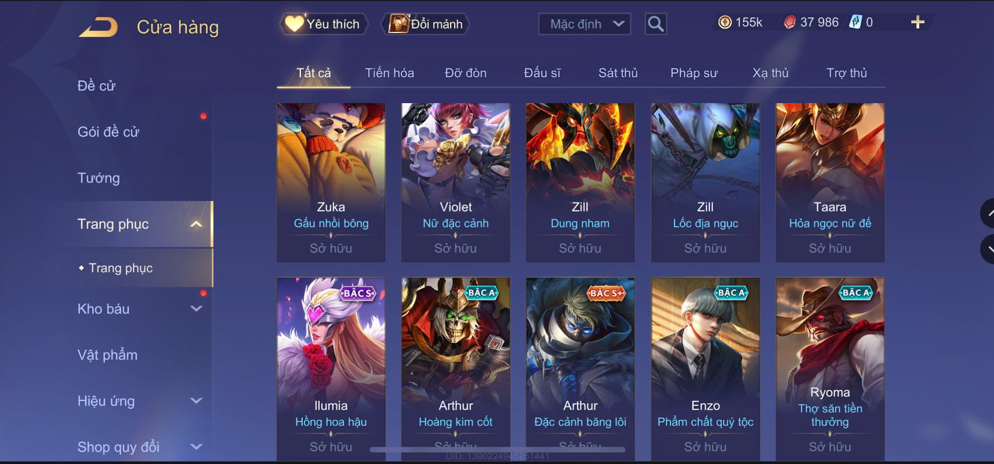
Task: Open the search magnifier icon
Action: [655, 24]
